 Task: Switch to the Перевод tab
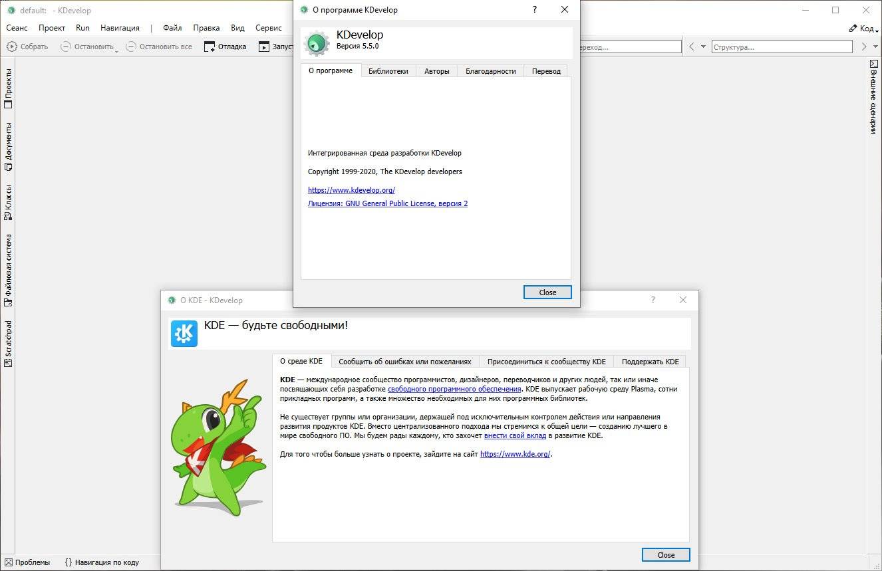click(546, 71)
